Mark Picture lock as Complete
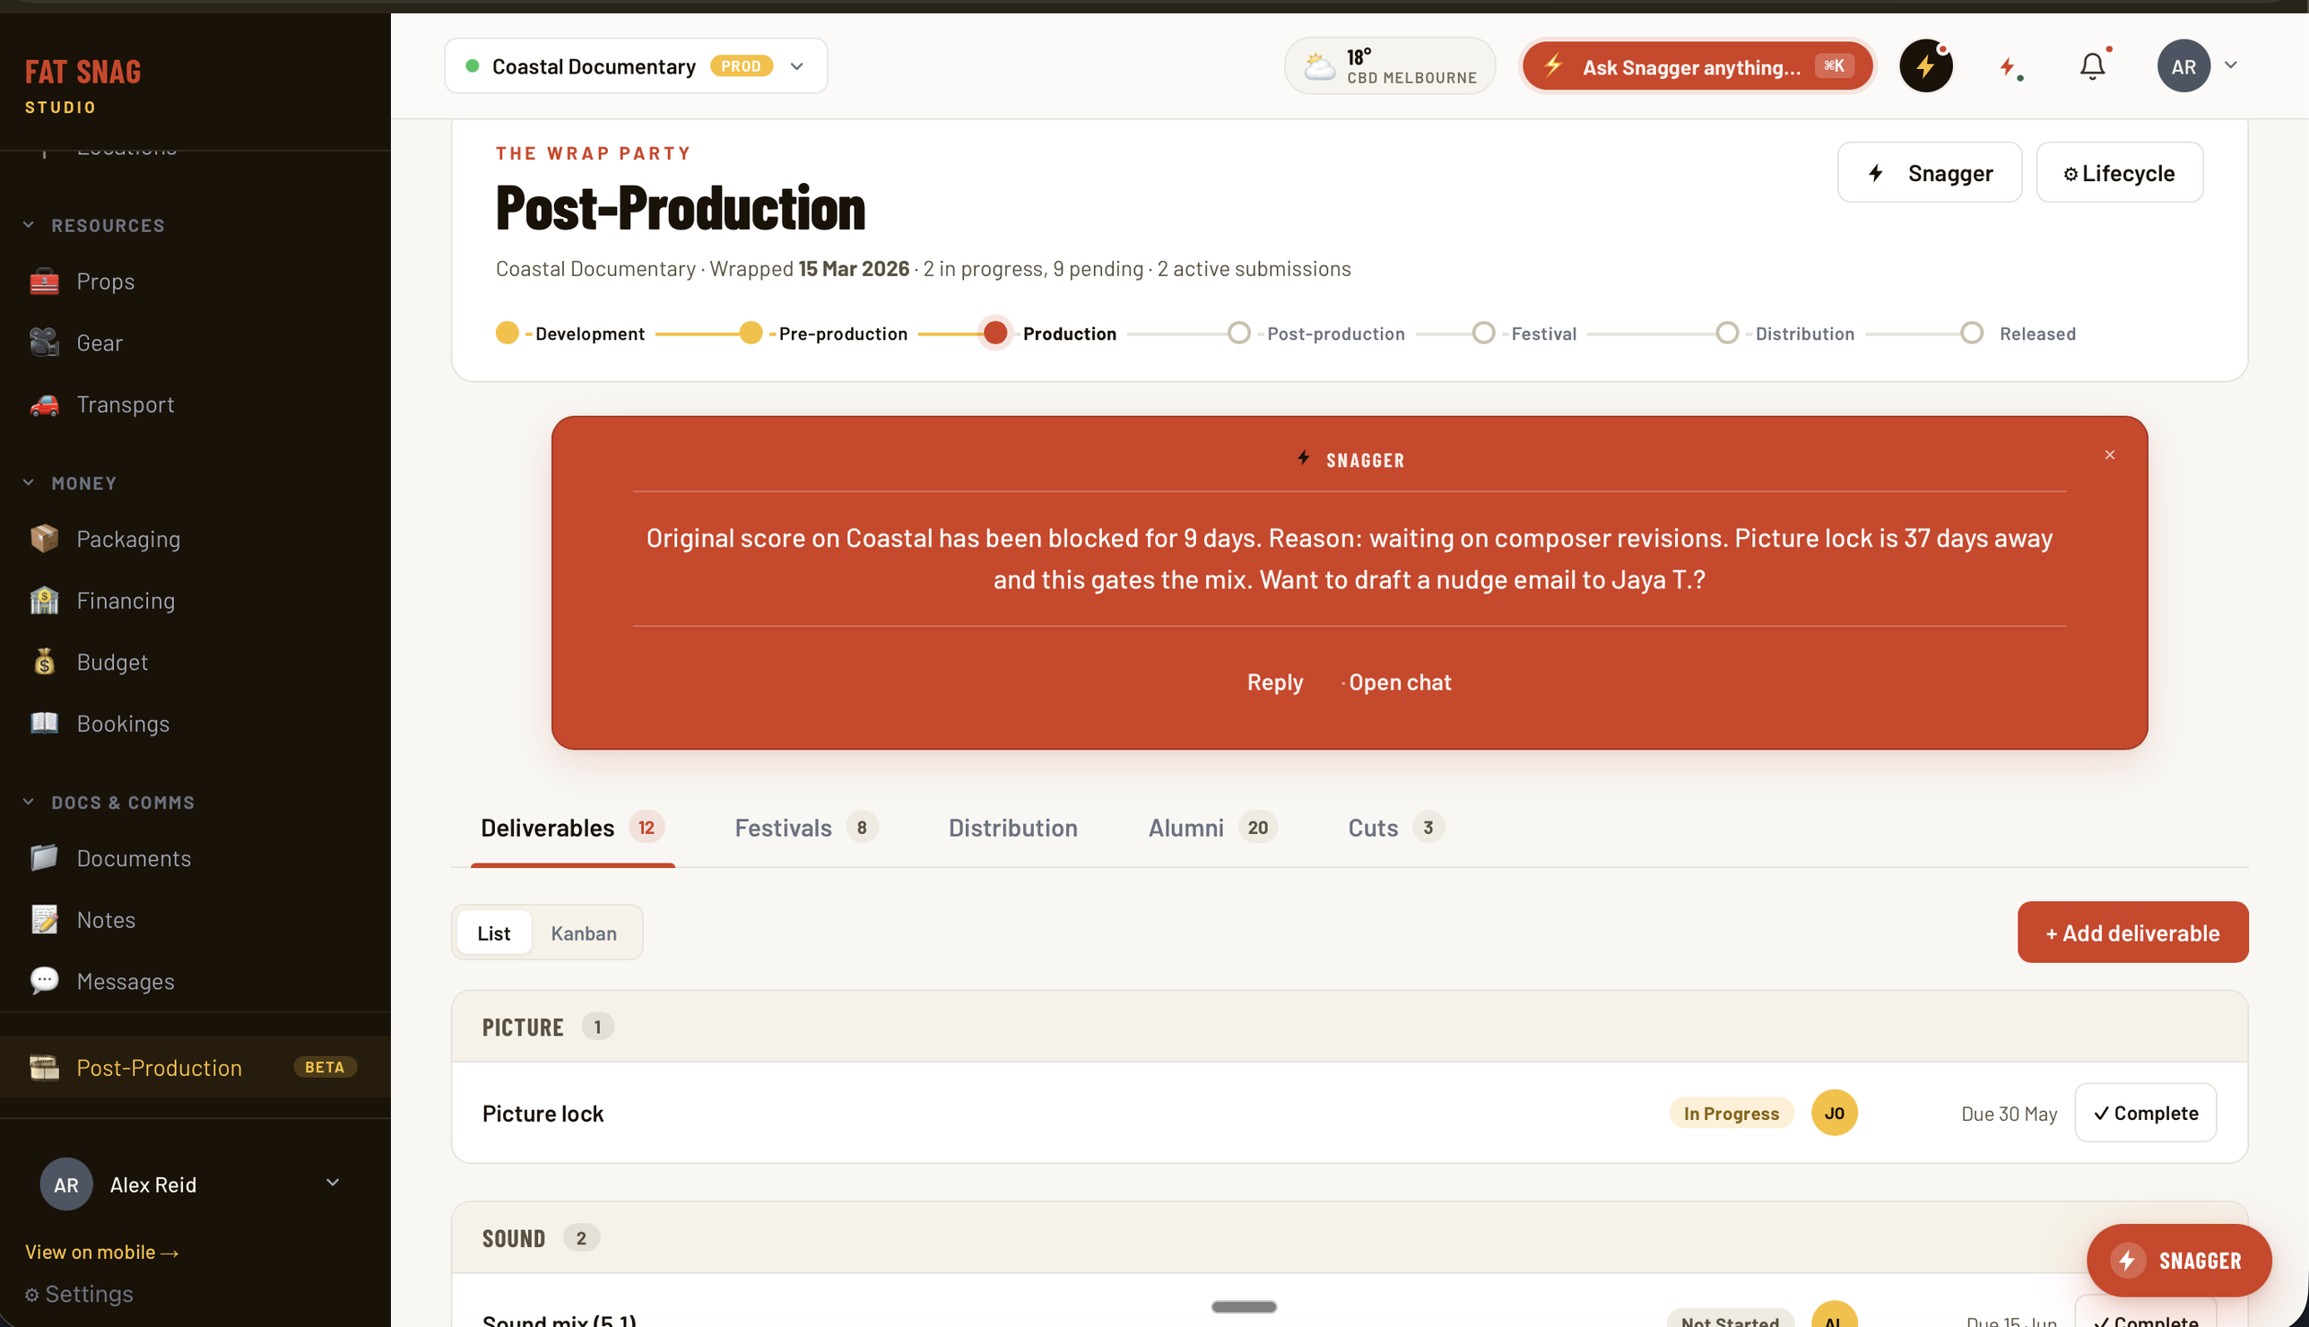 click(x=2145, y=1113)
